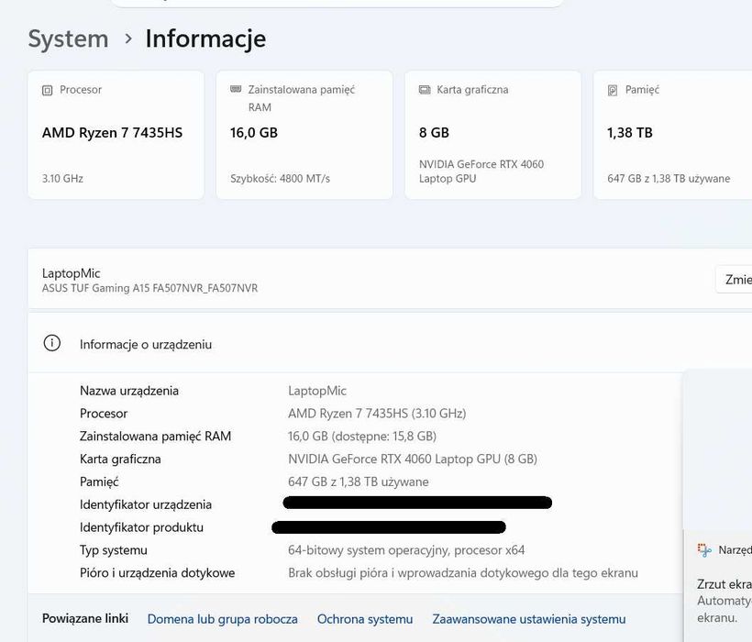Click 'NVIDIA GeForce RTX 4060 Laptop GPU (8 GB)' value
The height and width of the screenshot is (642, 752).
click(413, 459)
